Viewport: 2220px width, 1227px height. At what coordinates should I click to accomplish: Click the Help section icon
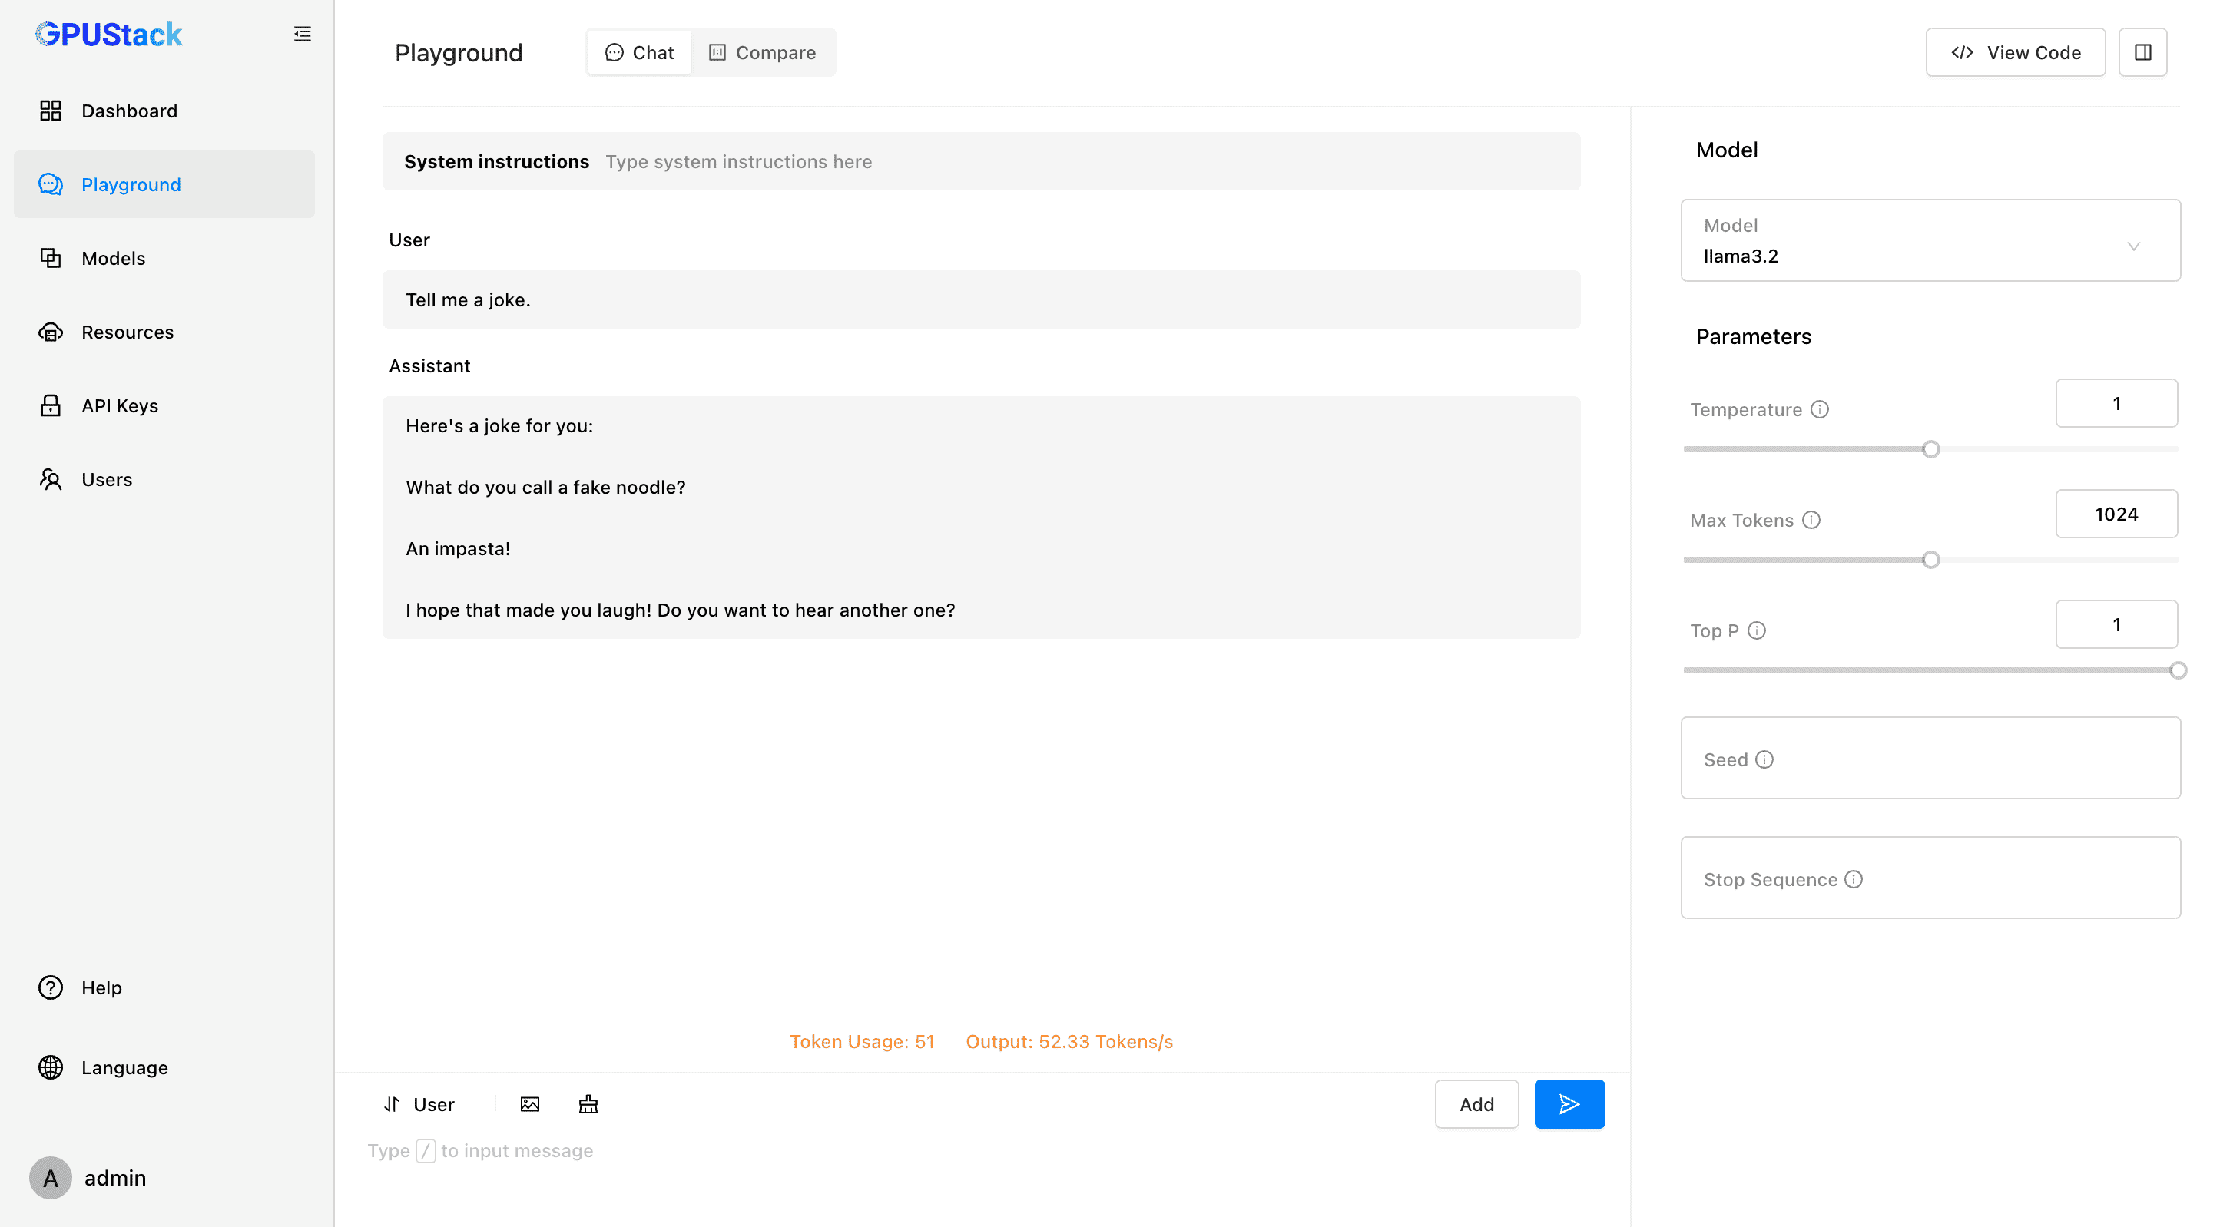pyautogui.click(x=50, y=987)
